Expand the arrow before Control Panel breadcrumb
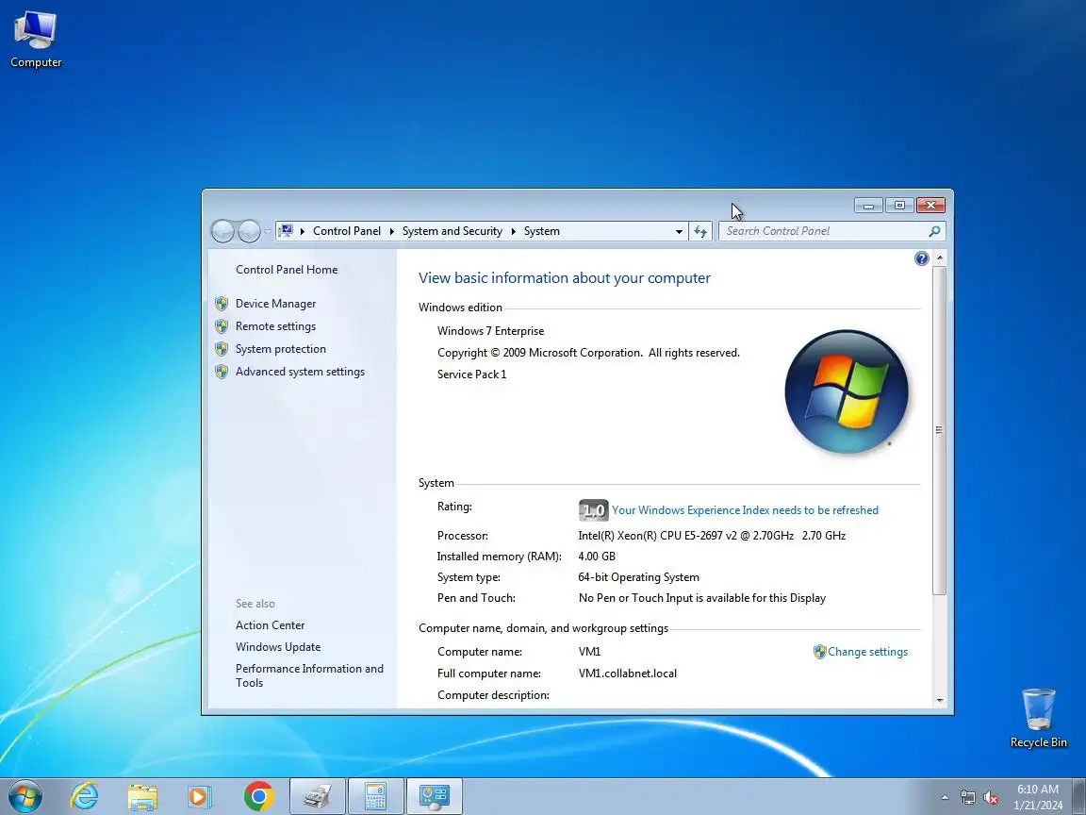This screenshot has width=1086, height=815. coord(303,231)
